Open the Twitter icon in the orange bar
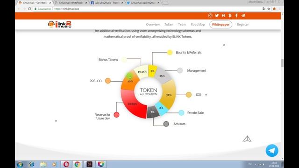The height and width of the screenshot is (168, 299). coord(217,15)
